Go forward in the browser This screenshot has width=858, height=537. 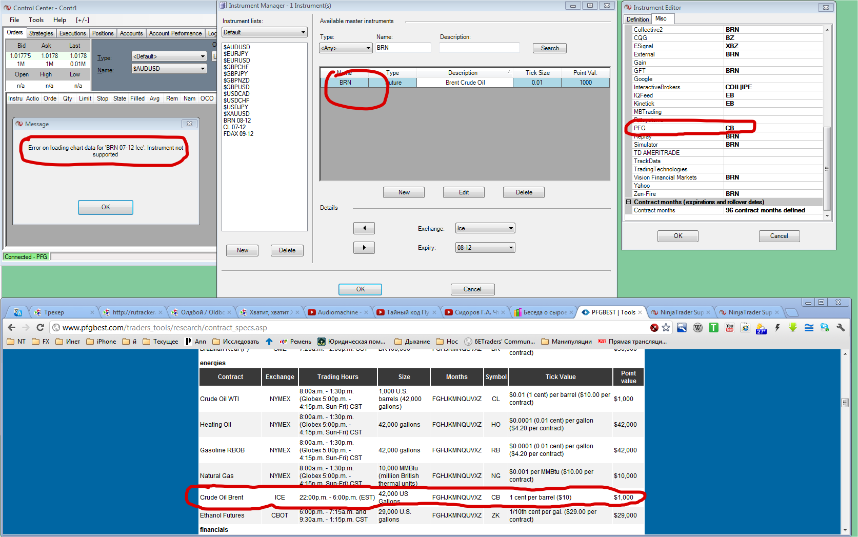(x=26, y=328)
